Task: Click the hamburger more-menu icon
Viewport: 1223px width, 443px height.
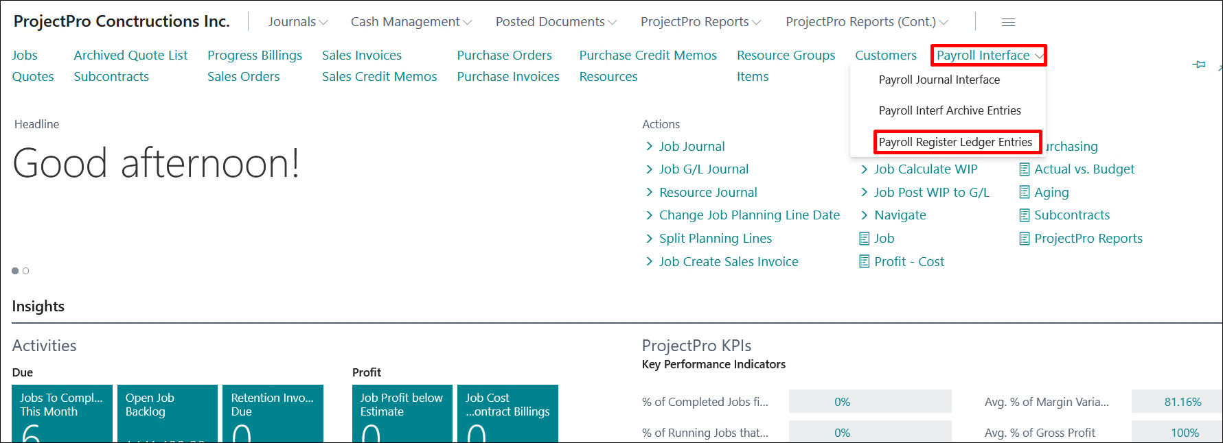Action: (1008, 22)
